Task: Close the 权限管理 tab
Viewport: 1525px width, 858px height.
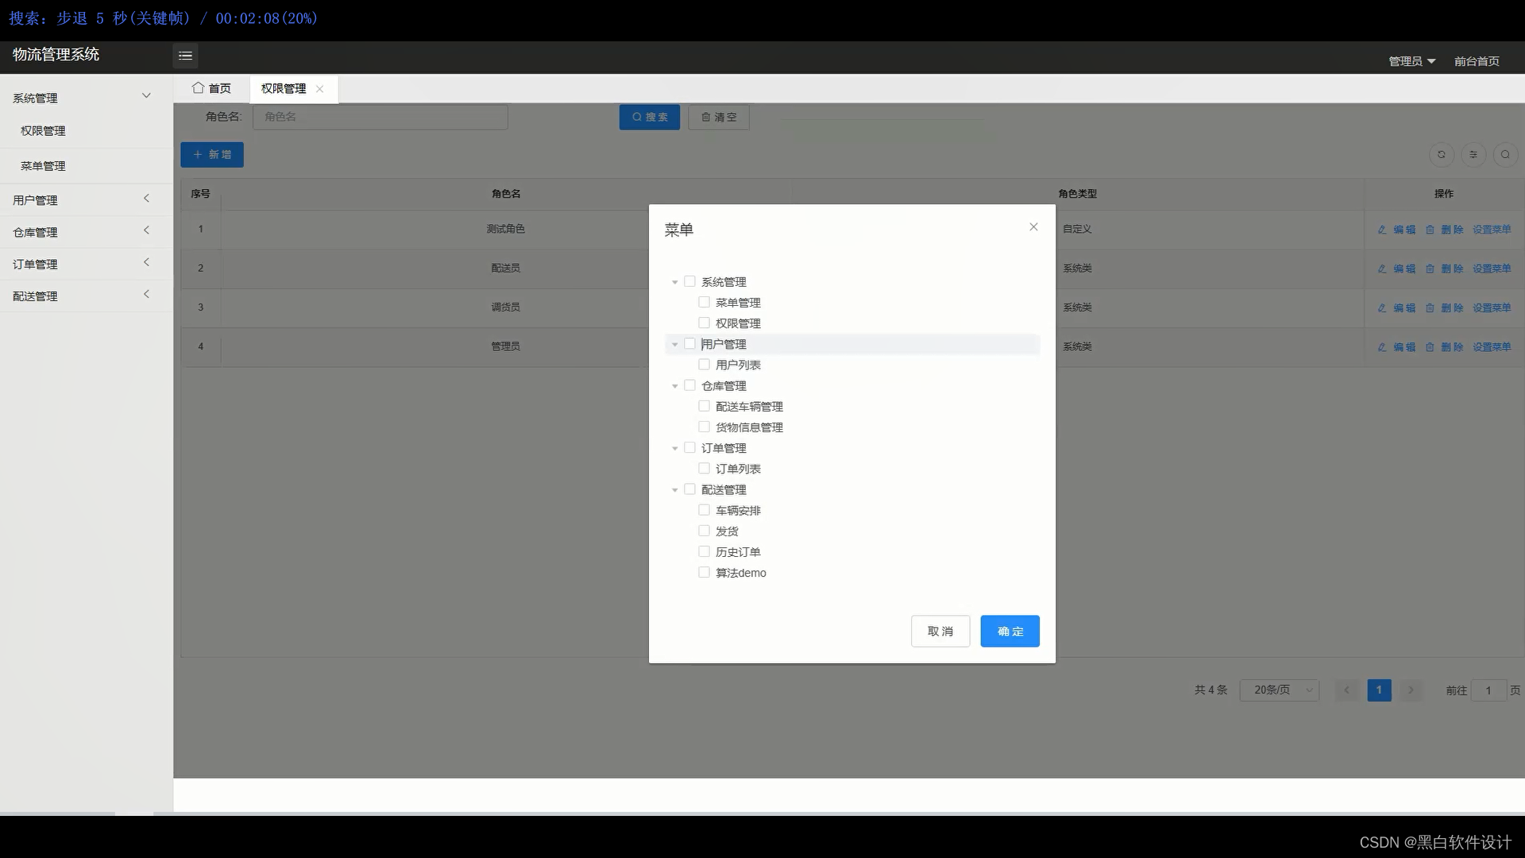Action: tap(319, 89)
